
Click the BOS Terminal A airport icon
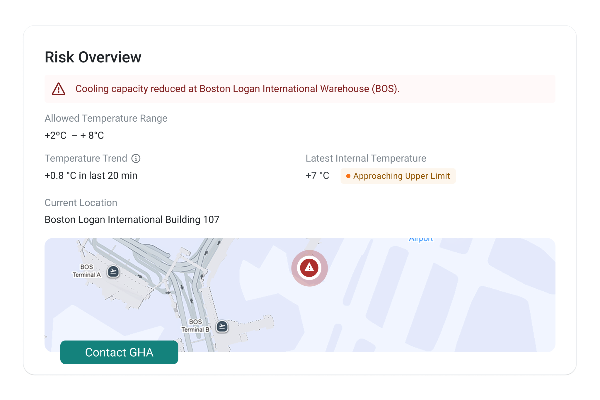[x=113, y=271]
